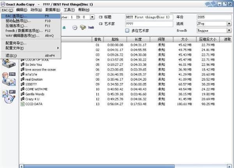Click the music note icon beside Crazy 4 U
The width and height of the screenshot is (234, 168).
pyautogui.click(x=22, y=99)
